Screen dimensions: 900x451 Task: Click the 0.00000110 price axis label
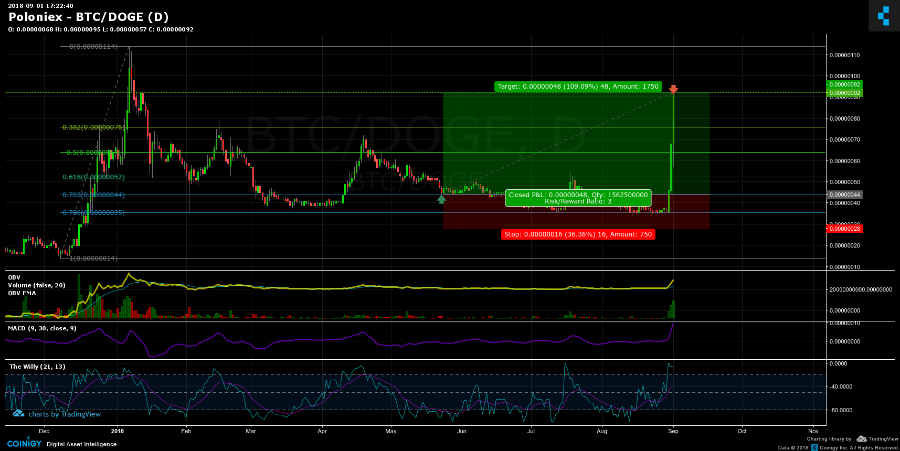click(844, 55)
